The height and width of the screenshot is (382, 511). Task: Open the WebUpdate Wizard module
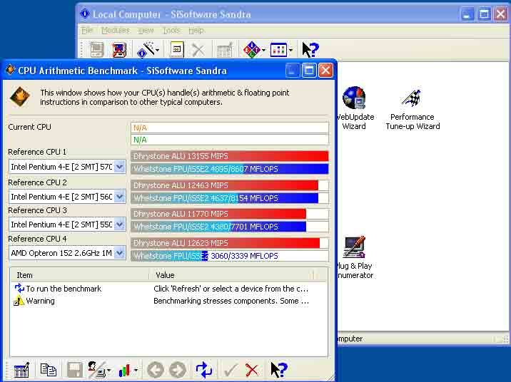[355, 108]
